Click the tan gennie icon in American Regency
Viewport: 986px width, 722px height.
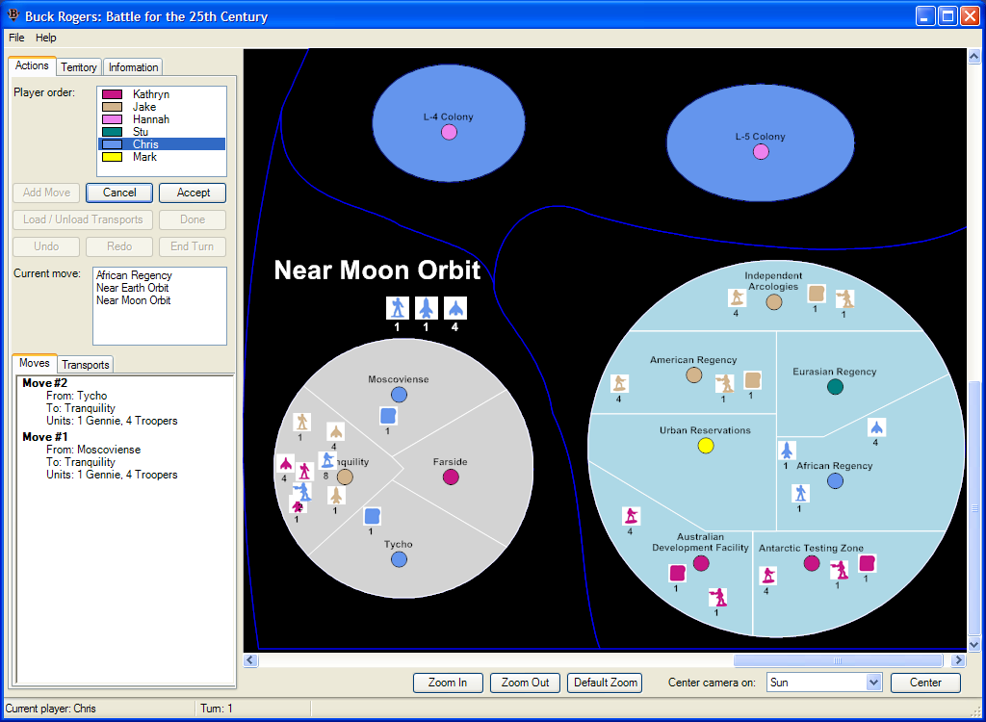pos(724,384)
